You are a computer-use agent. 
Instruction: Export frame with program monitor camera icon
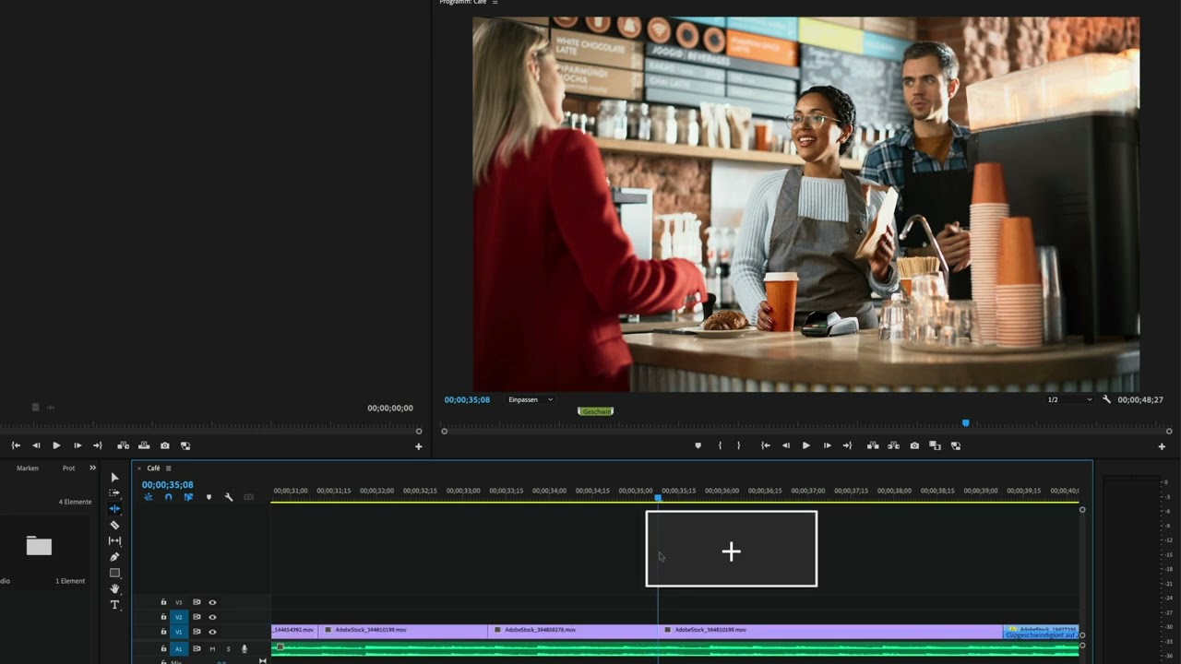pos(914,445)
